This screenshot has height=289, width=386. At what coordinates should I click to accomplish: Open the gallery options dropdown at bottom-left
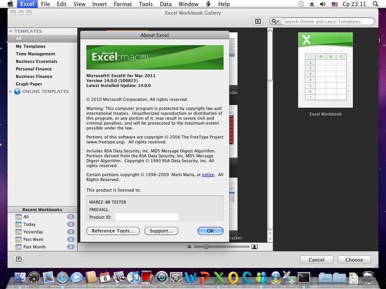pos(18,259)
